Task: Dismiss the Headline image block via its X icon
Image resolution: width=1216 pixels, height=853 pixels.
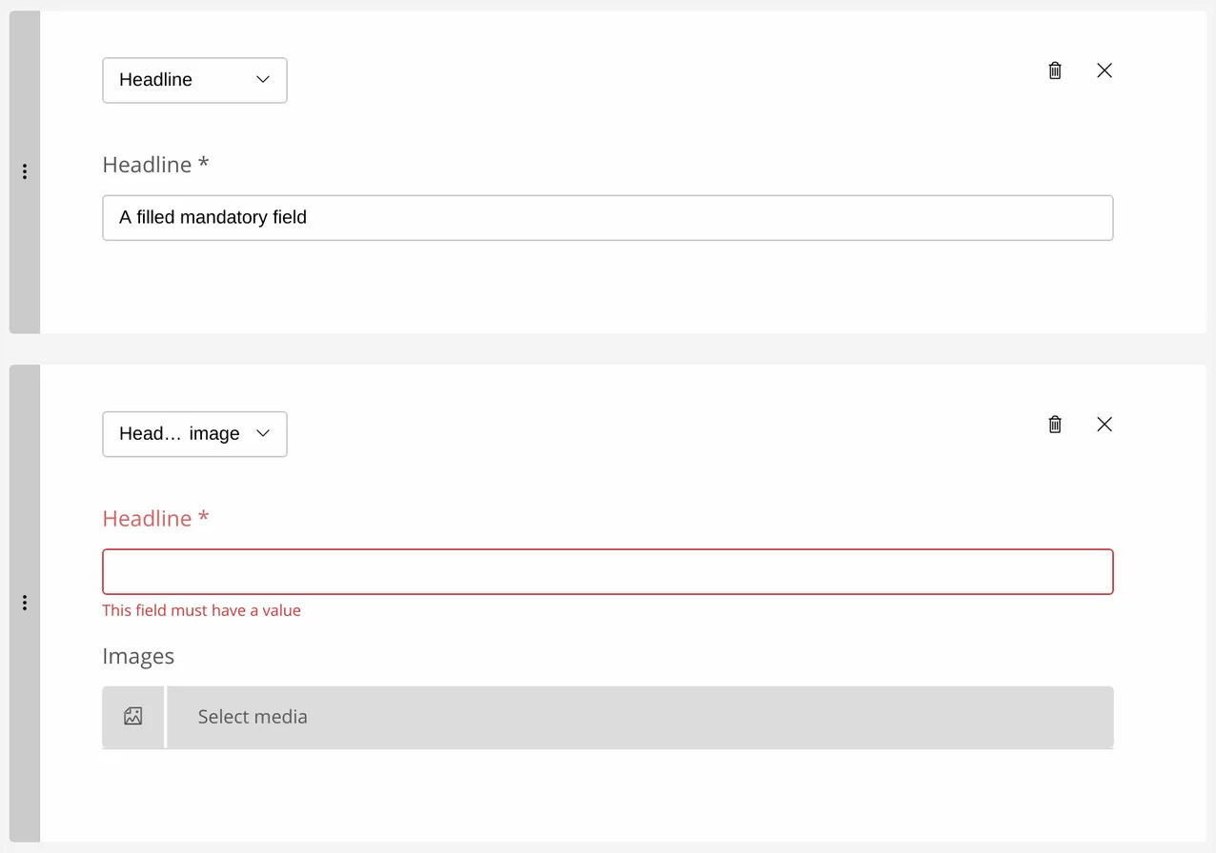Action: click(x=1104, y=425)
